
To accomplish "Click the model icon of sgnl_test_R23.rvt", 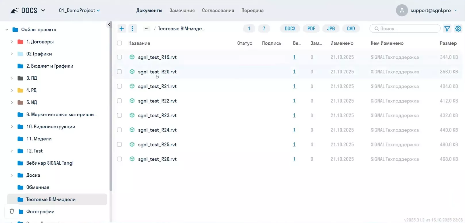I will point(132,115).
